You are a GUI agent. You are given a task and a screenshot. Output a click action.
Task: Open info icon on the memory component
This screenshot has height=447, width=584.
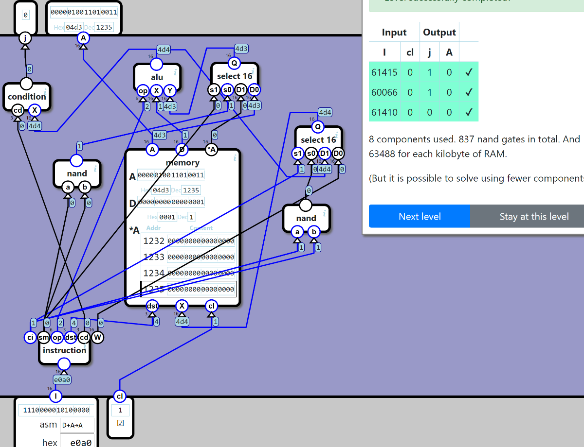tap(235, 157)
